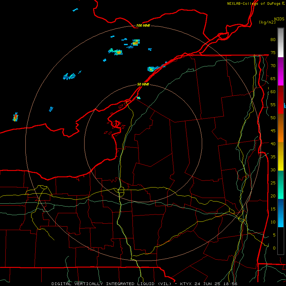
Task: Click the 75 value on the color scale
Action: tap(273, 52)
